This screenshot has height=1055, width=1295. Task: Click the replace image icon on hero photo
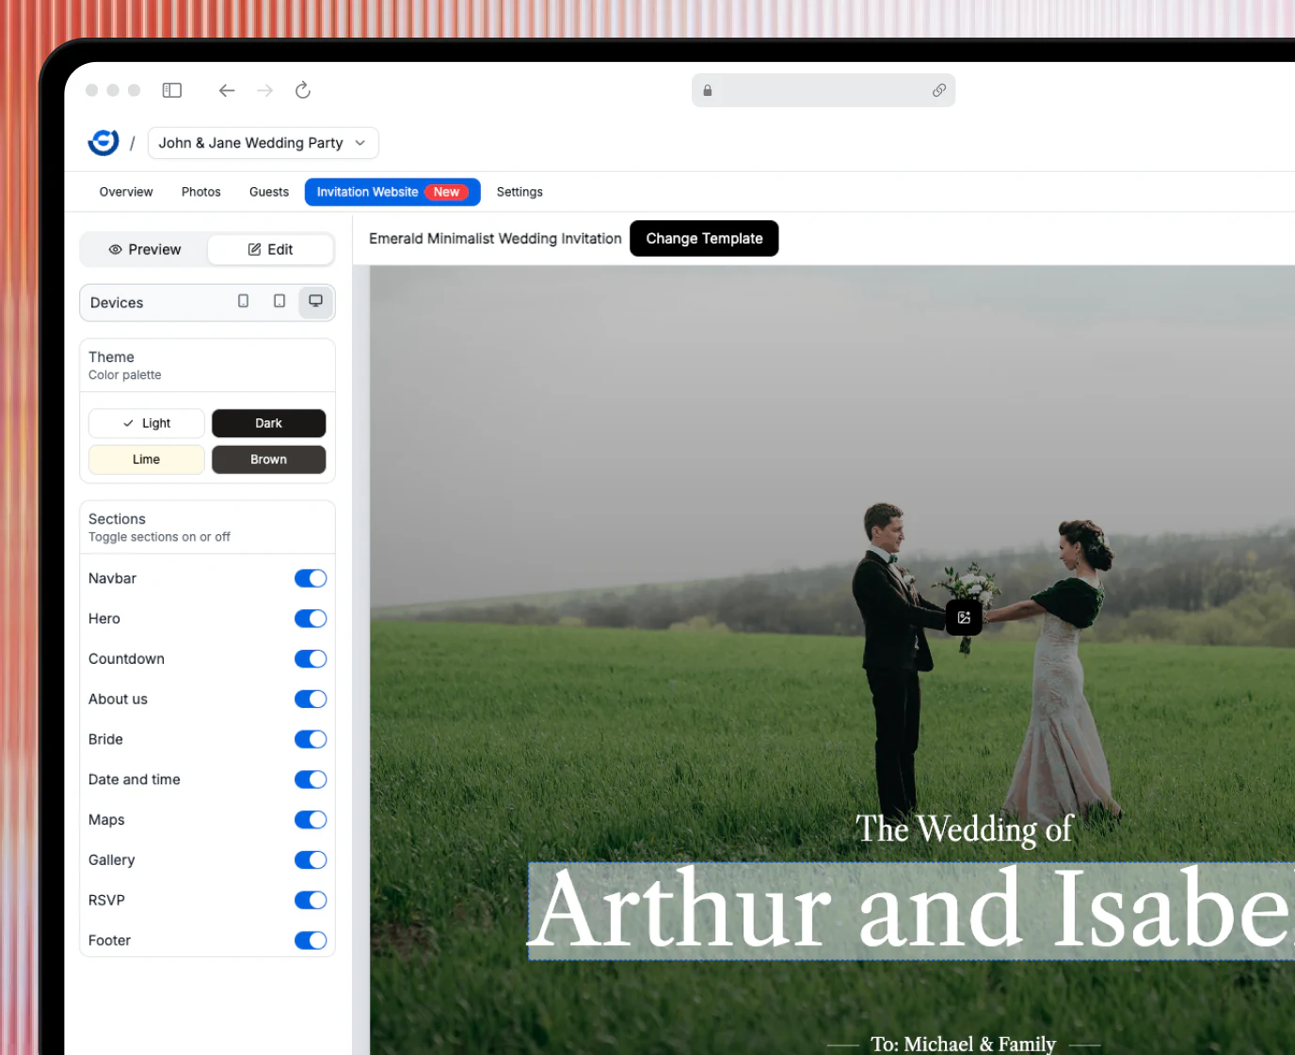point(964,618)
